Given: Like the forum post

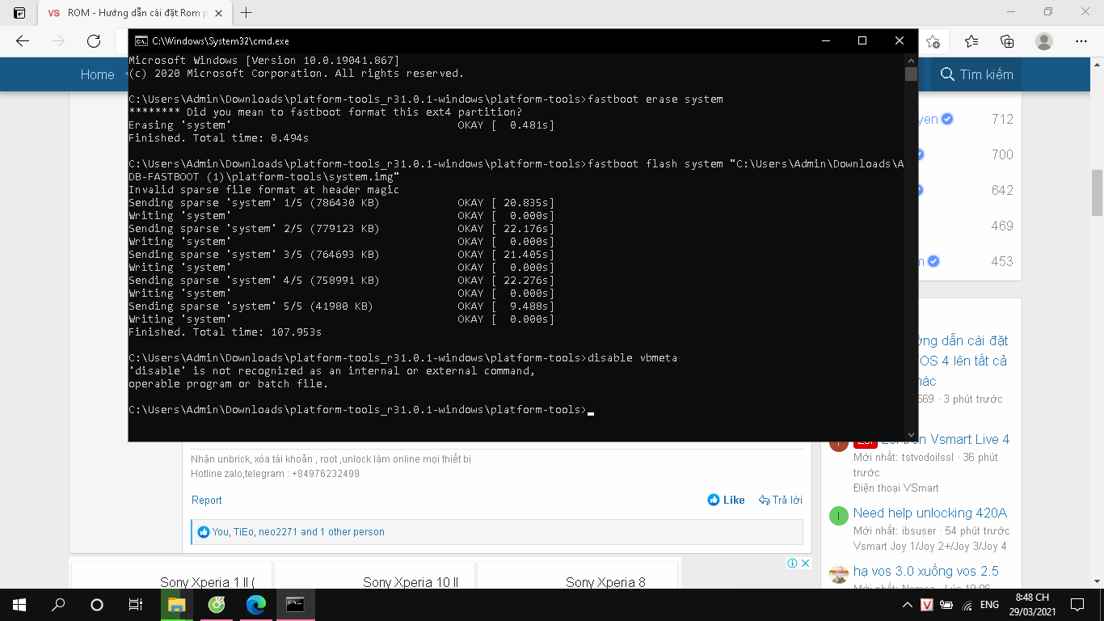Looking at the screenshot, I should tap(726, 500).
